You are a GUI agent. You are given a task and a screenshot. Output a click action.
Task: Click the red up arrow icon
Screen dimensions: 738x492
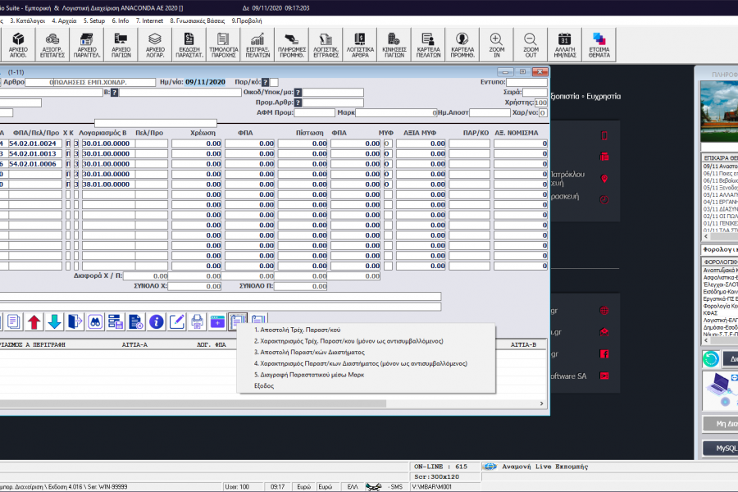tap(34, 322)
